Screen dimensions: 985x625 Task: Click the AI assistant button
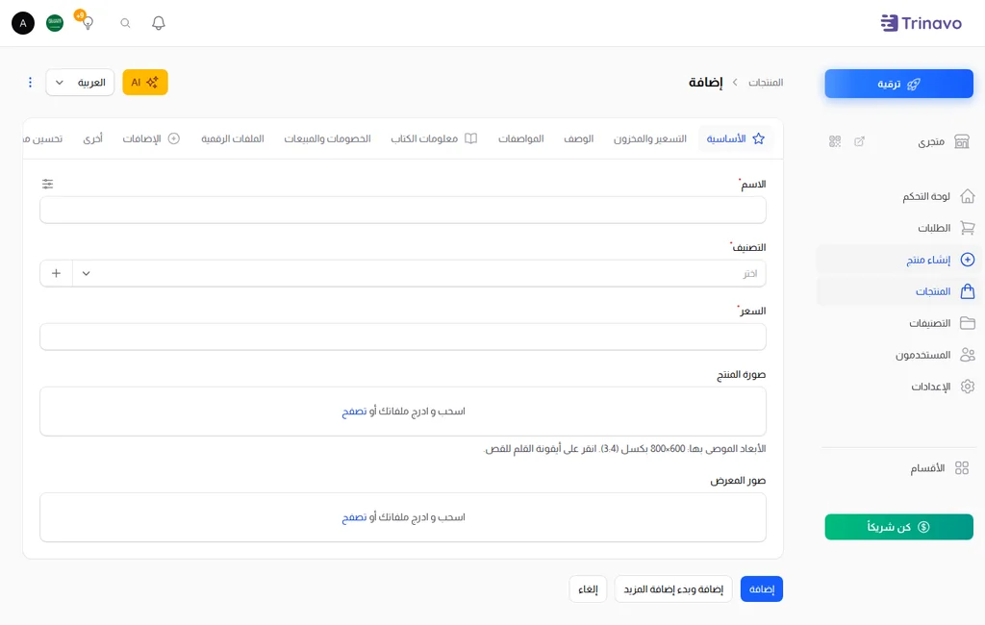[145, 83]
